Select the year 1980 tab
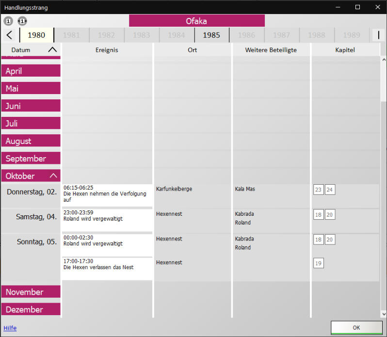Screen dimensions: 387x337 tap(36, 35)
